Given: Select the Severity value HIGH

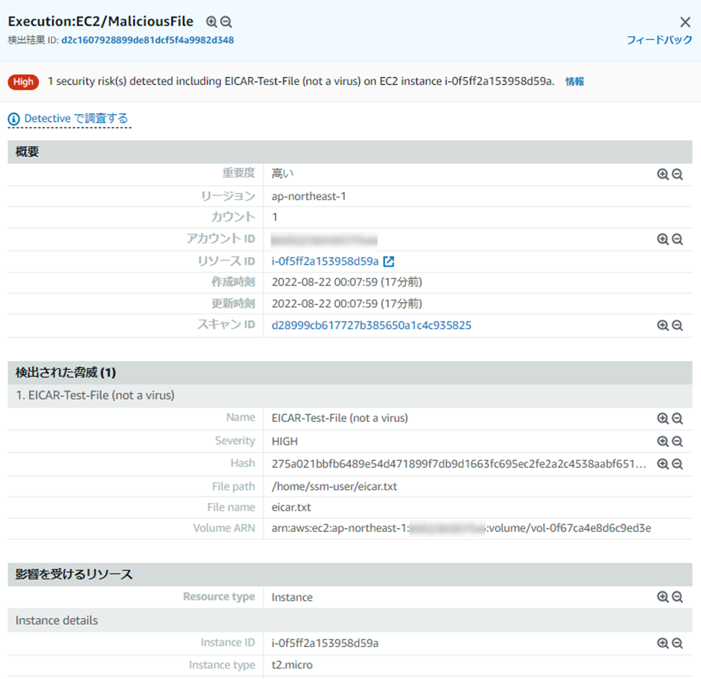Looking at the screenshot, I should coord(284,441).
